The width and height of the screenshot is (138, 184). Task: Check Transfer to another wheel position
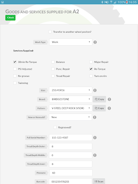tap(50, 32)
